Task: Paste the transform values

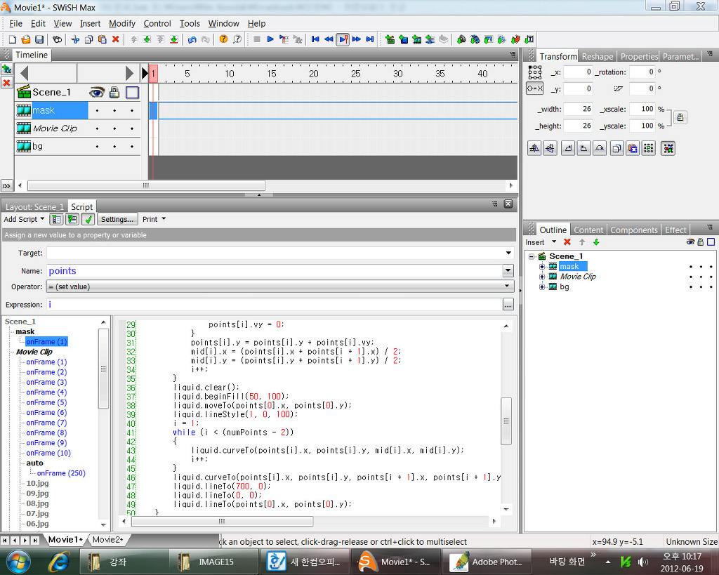Action: 633,148
